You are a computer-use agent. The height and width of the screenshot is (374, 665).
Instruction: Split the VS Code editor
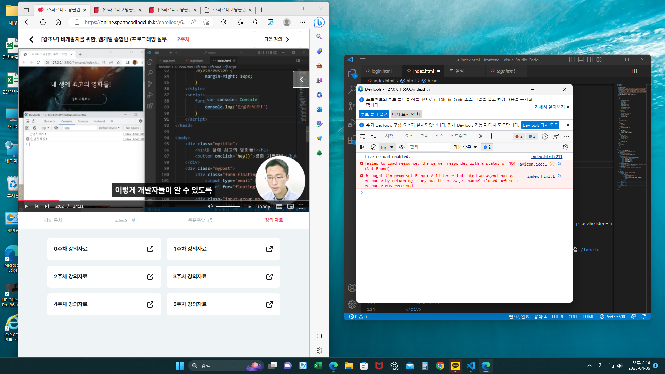(634, 71)
